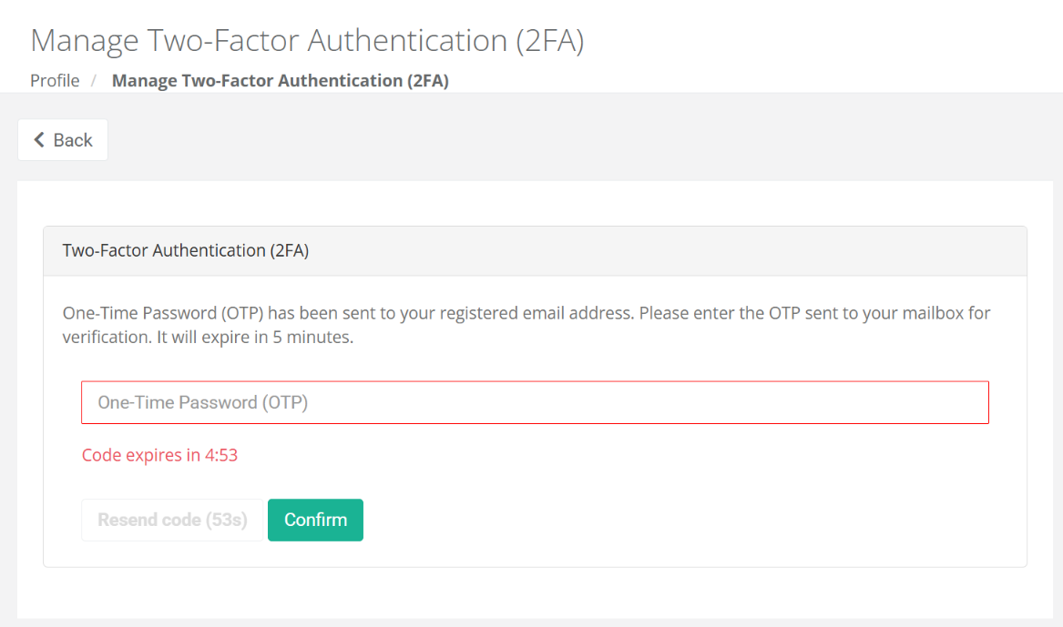Click the 53s timer inside Resend button
Viewport: 1063px width, 627px height.
click(226, 521)
